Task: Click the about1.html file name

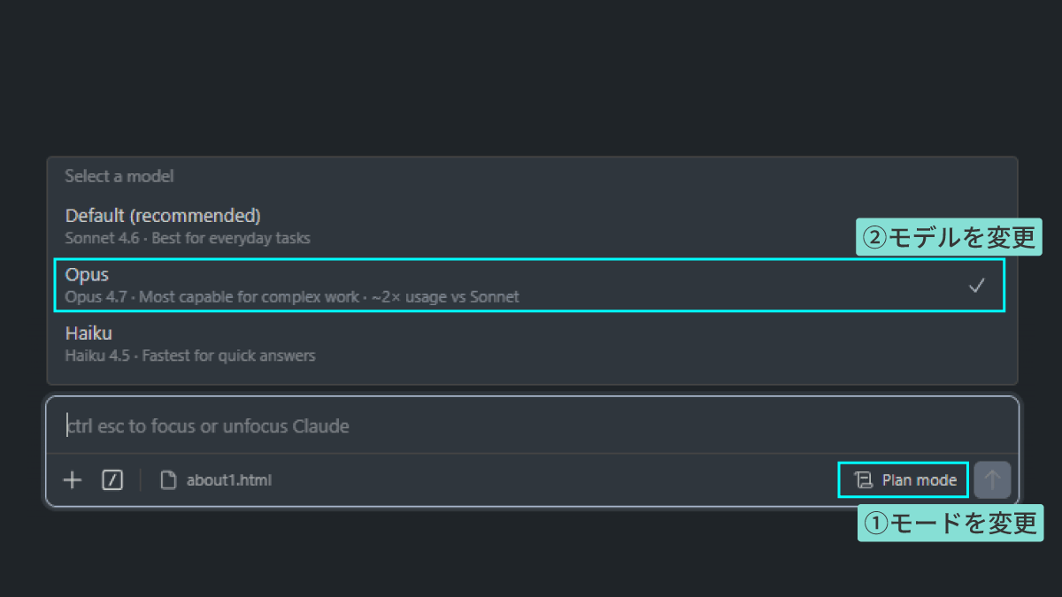Action: [228, 480]
